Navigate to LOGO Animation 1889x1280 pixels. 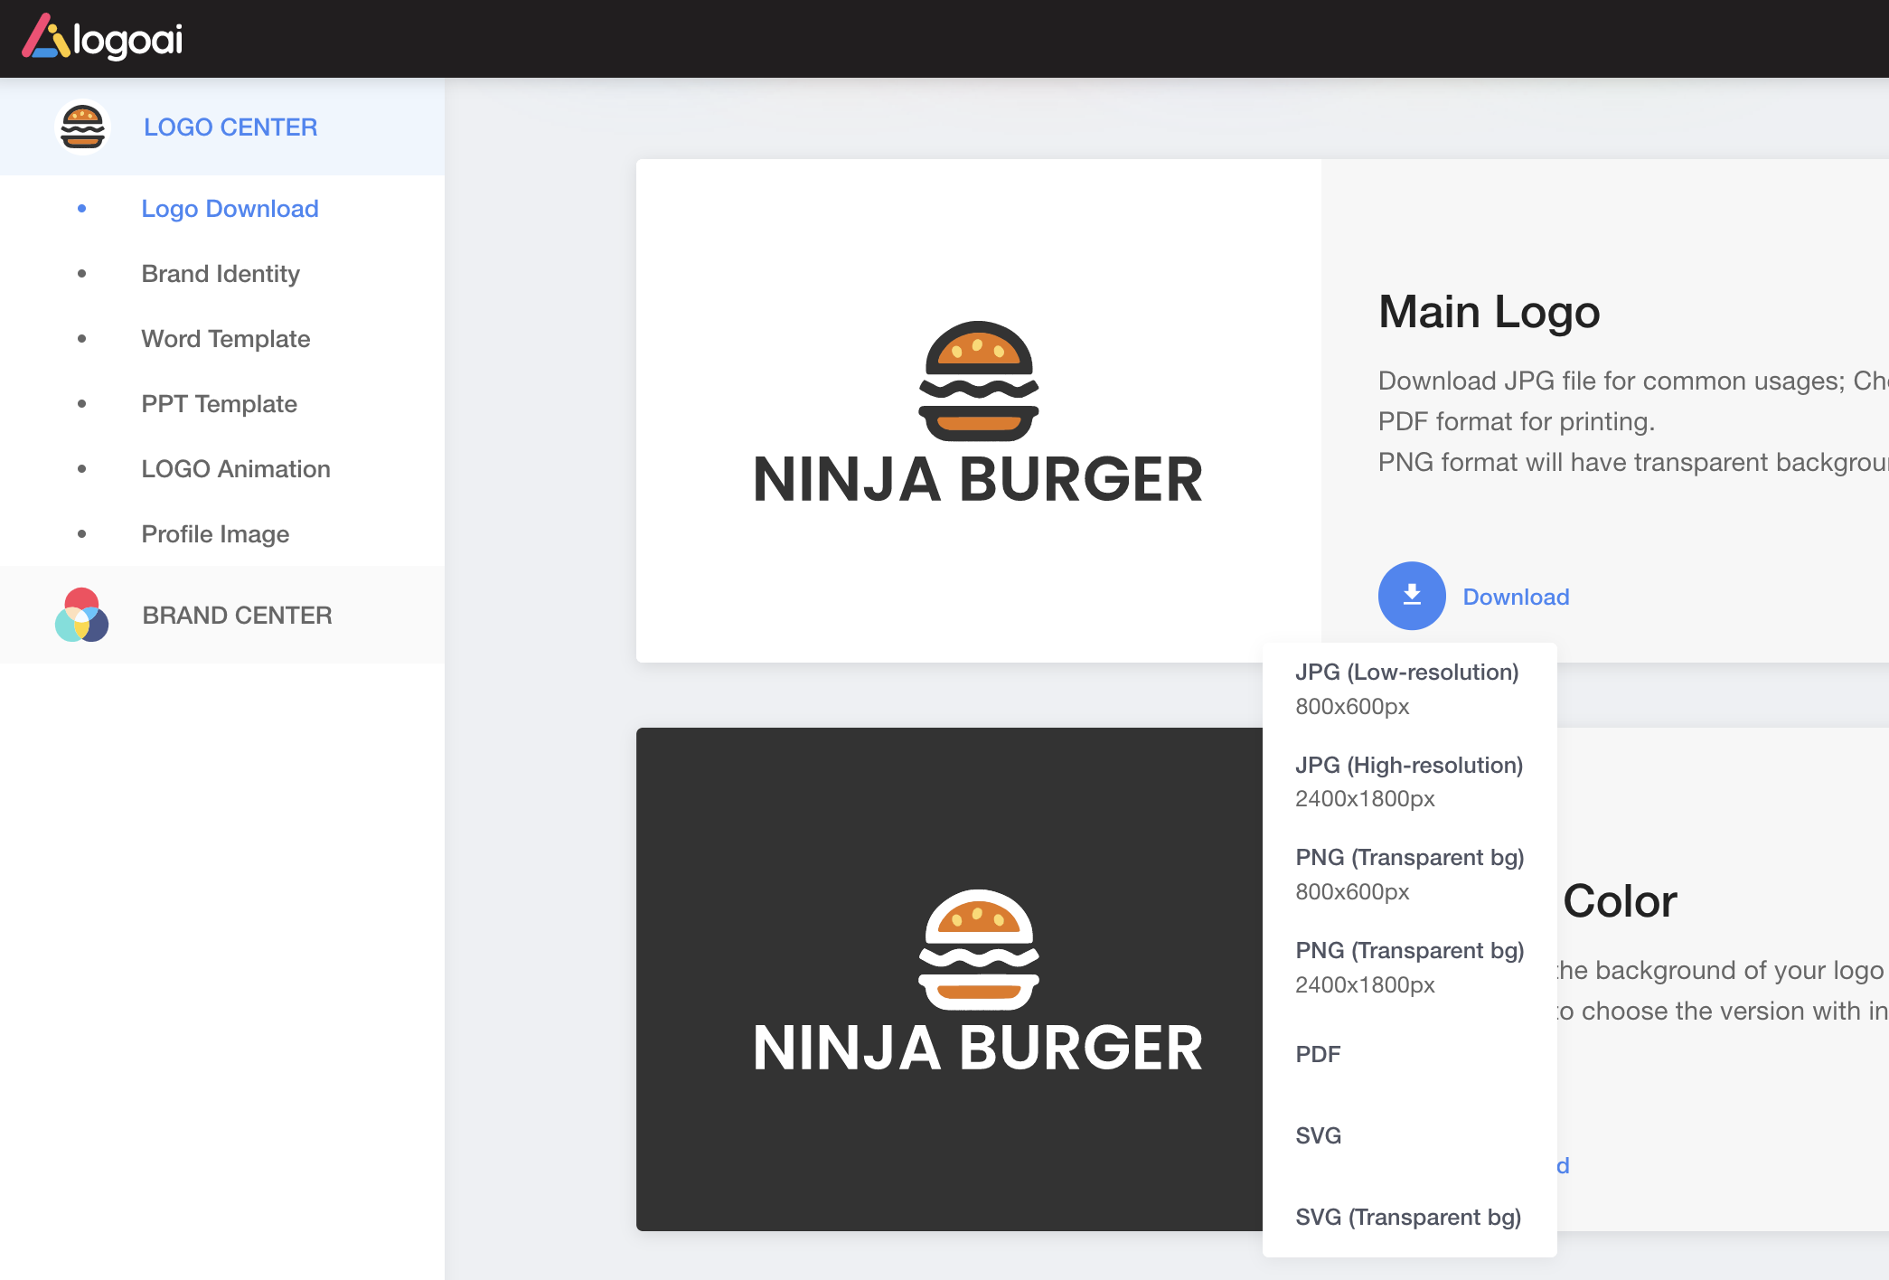pyautogui.click(x=235, y=469)
